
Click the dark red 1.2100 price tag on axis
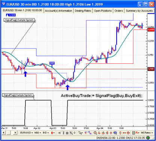pyautogui.click(x=151, y=69)
